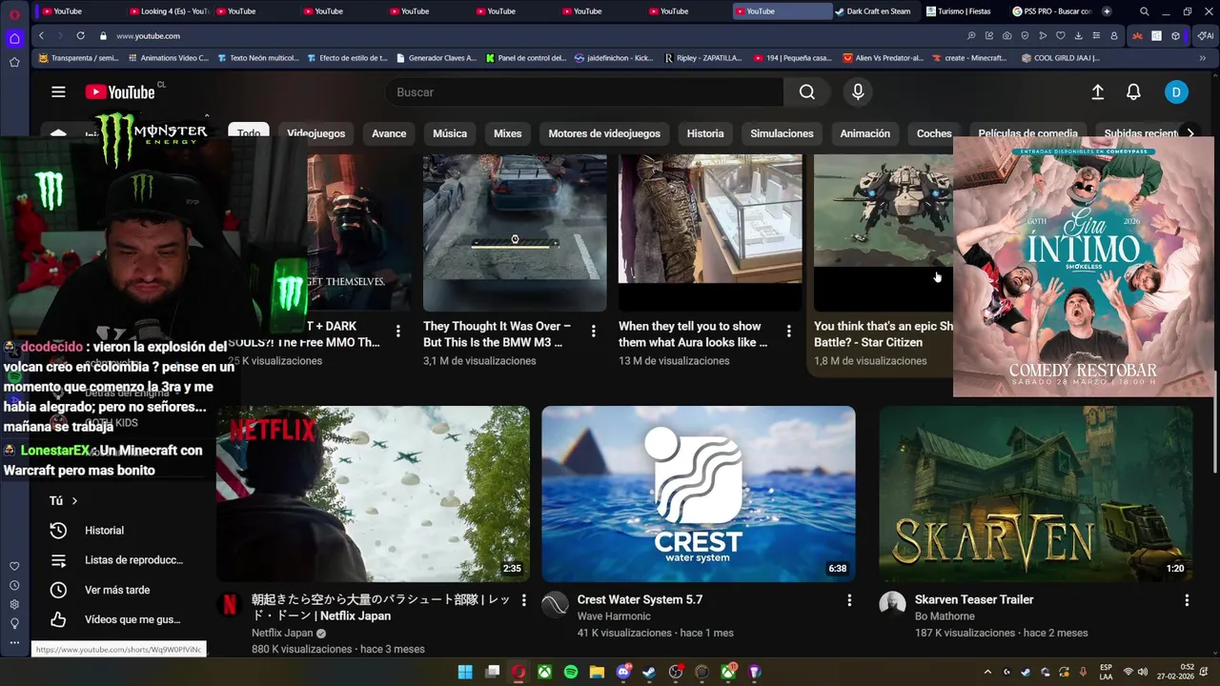1220x686 pixels.
Task: Open Discord from the taskbar
Action: pyautogui.click(x=623, y=672)
